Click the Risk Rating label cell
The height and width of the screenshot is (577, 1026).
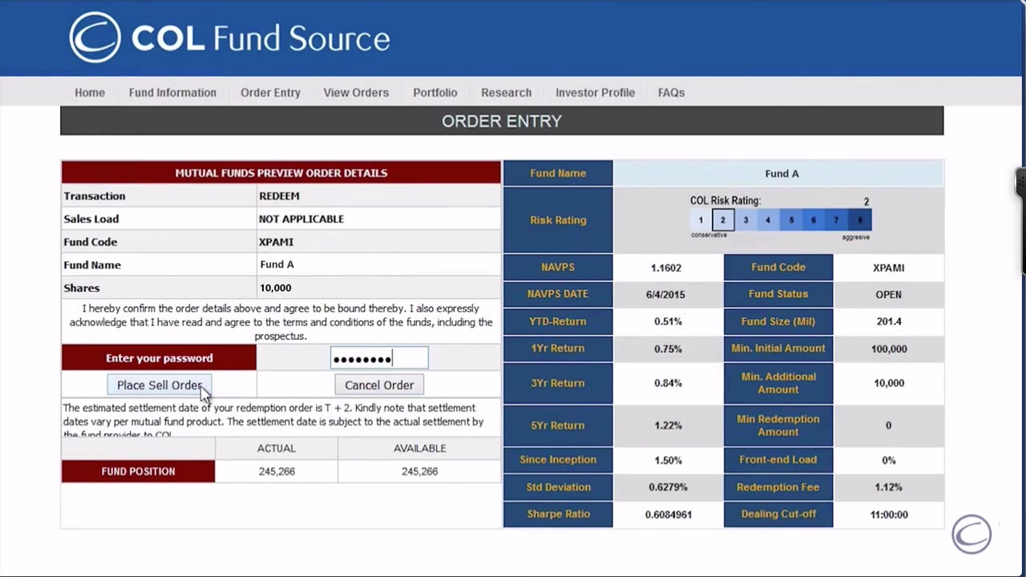point(558,220)
